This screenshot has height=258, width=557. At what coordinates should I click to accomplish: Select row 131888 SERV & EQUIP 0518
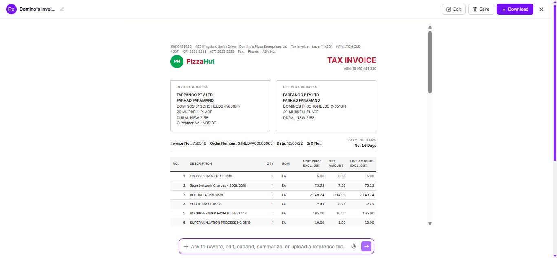click(273, 176)
